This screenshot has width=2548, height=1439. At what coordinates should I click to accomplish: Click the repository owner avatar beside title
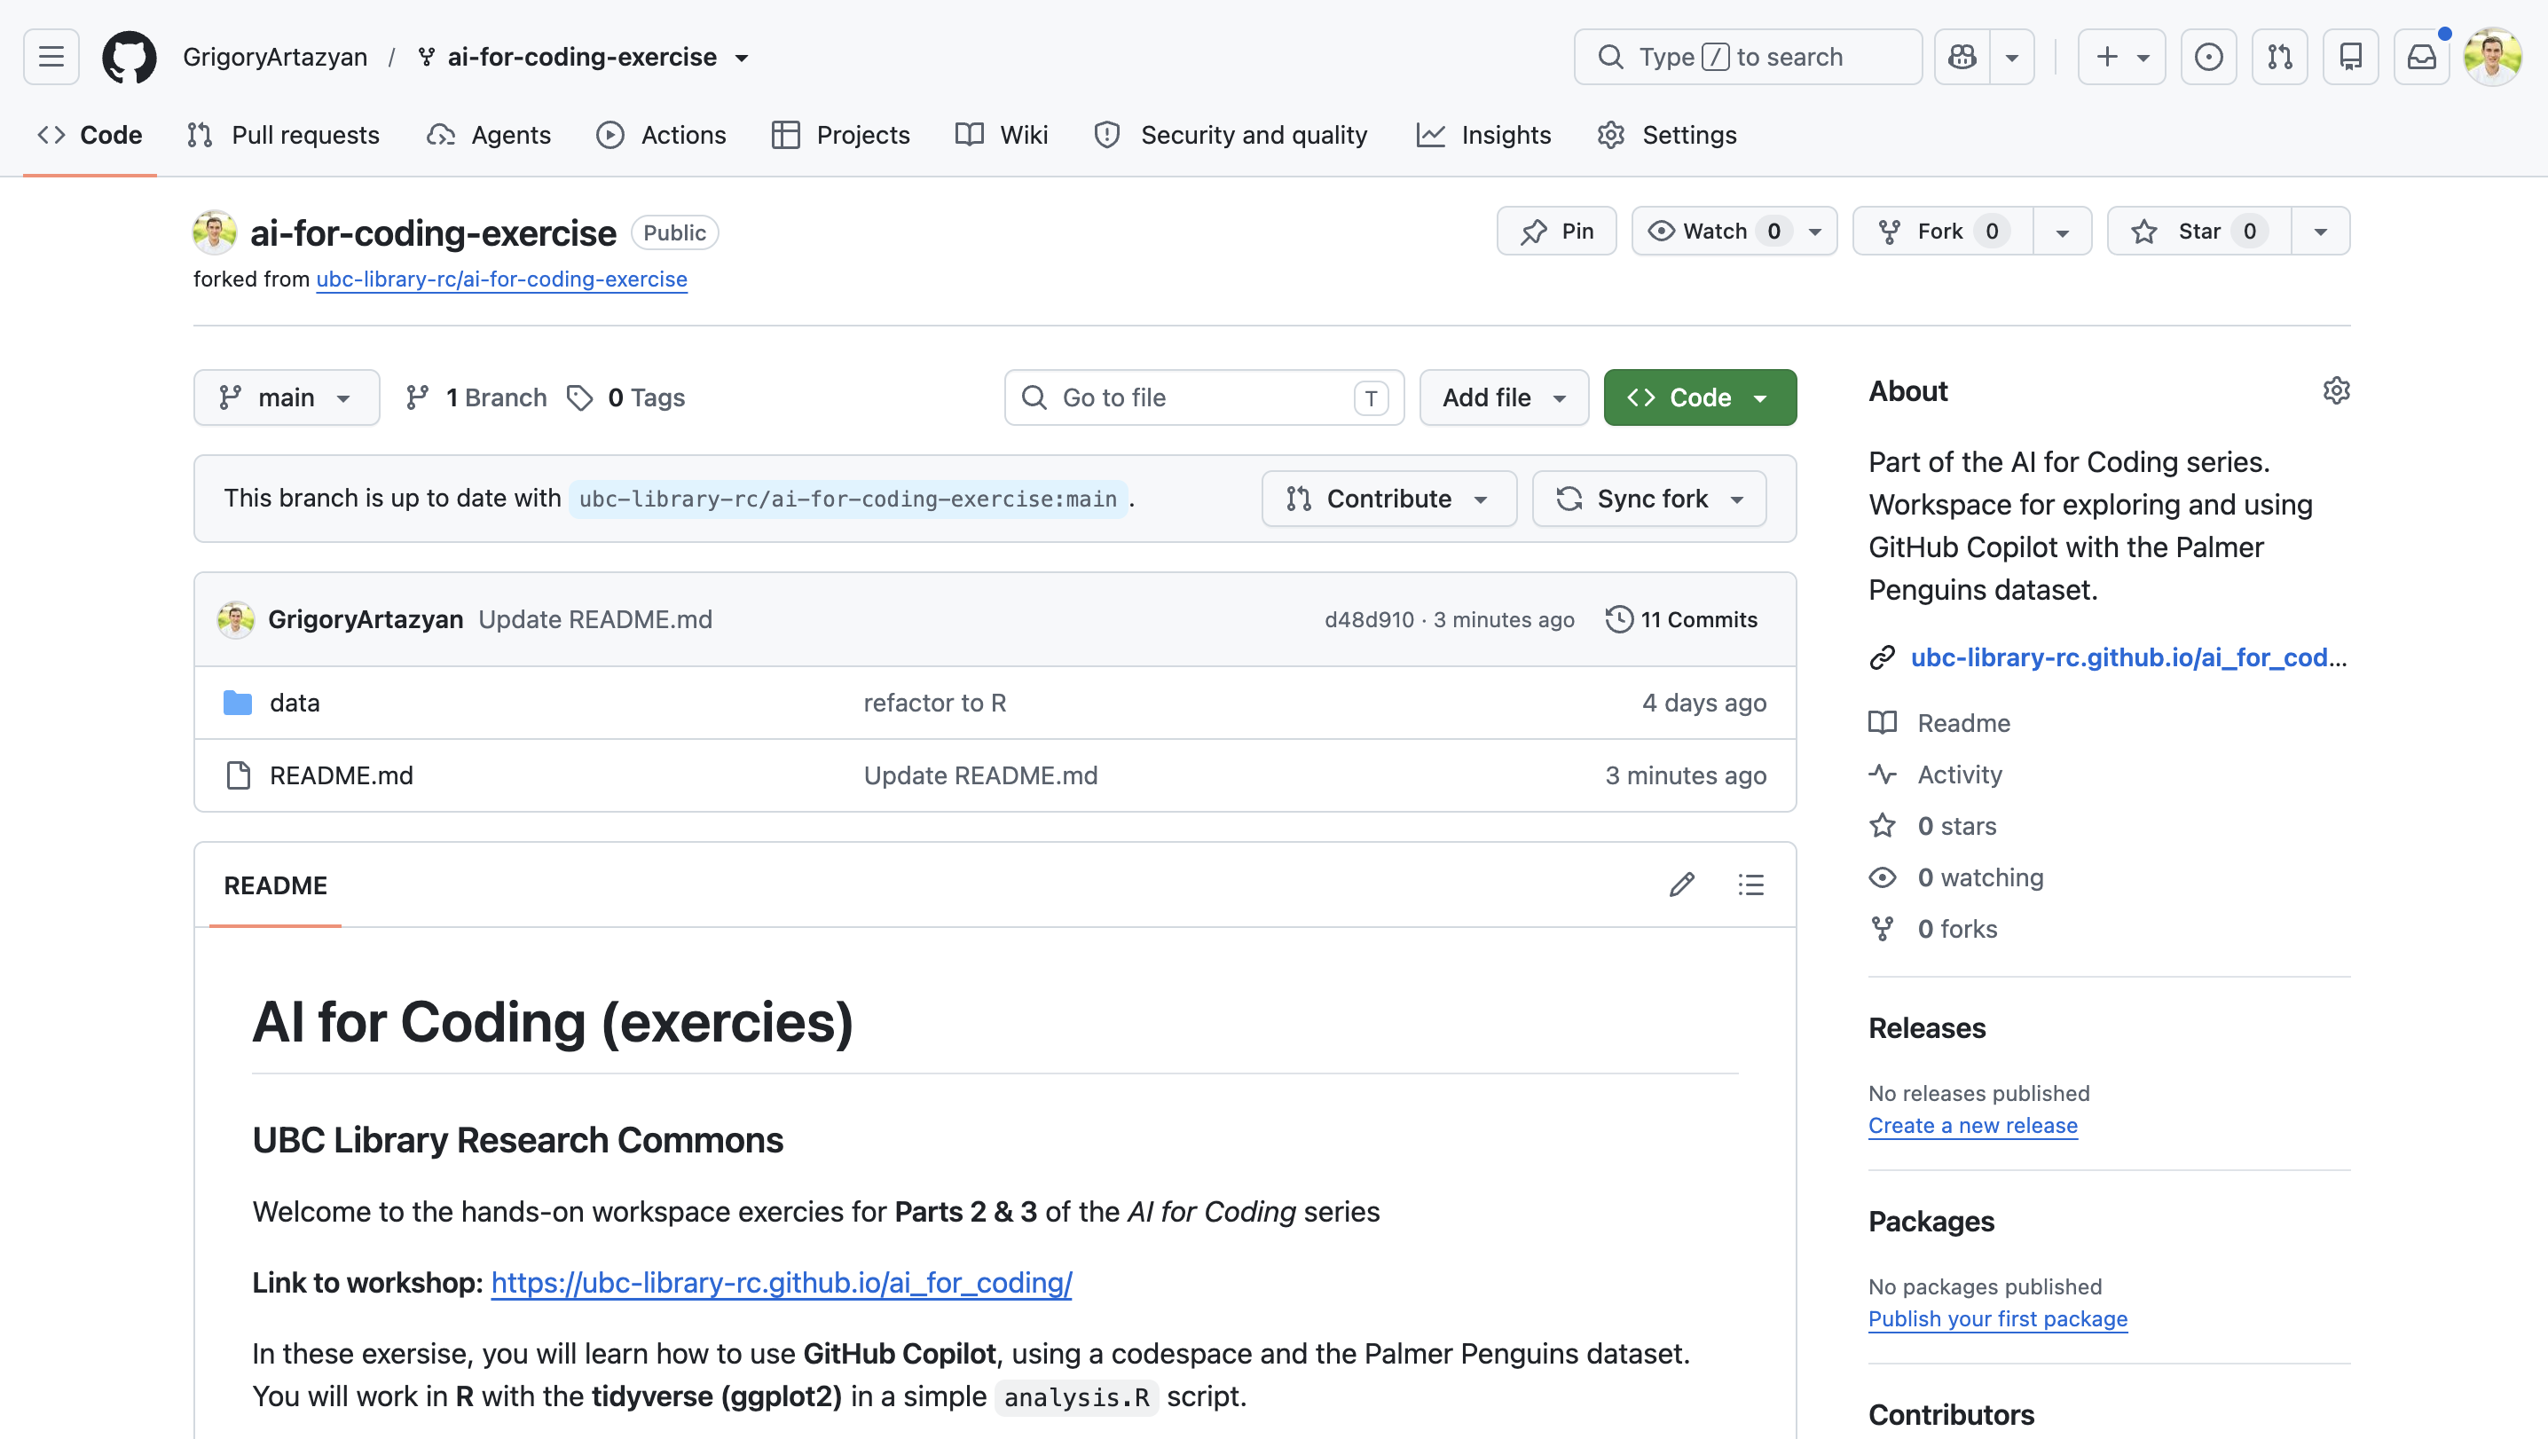click(x=215, y=232)
